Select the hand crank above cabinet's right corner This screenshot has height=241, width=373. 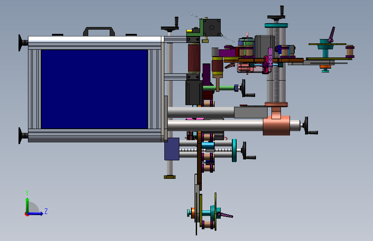(170, 25)
